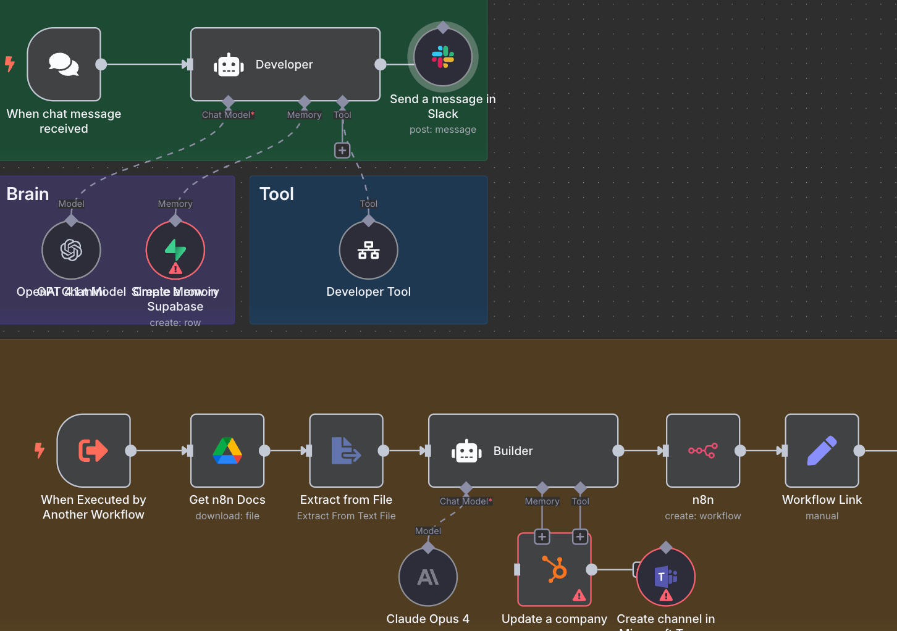The width and height of the screenshot is (897, 631).
Task: Select the OpenAI Chat Model node
Action: pyautogui.click(x=71, y=250)
